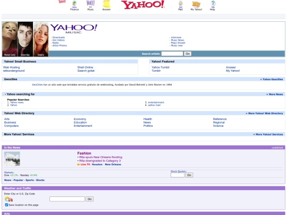287x215 pixels.
Task: Open the Science directory category
Action: point(218,126)
